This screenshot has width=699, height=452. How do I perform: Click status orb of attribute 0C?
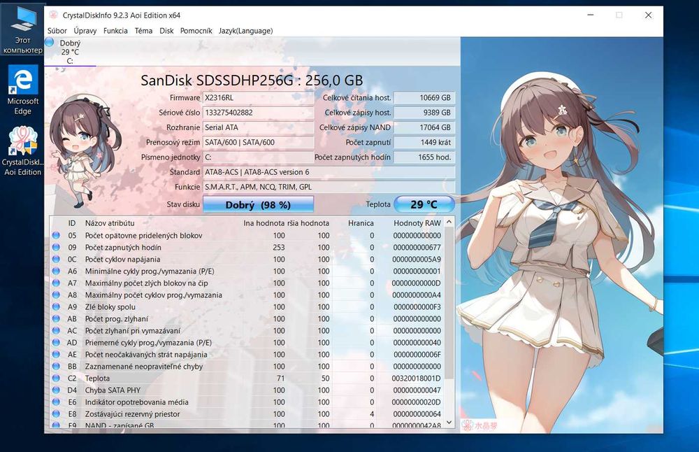(56, 260)
